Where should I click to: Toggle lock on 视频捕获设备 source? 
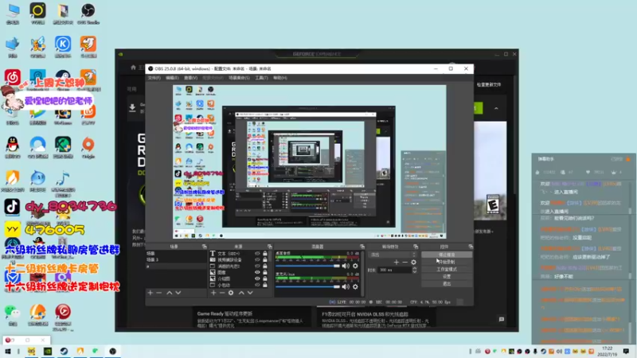(265, 260)
